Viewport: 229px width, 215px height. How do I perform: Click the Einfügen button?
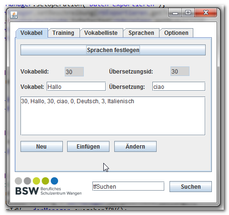[88, 146]
